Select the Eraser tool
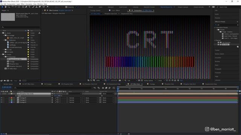The height and width of the screenshot is (135, 241). [x=40, y=7]
